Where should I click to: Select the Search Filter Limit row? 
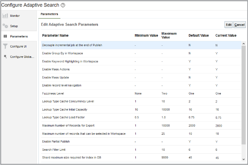click(141, 149)
